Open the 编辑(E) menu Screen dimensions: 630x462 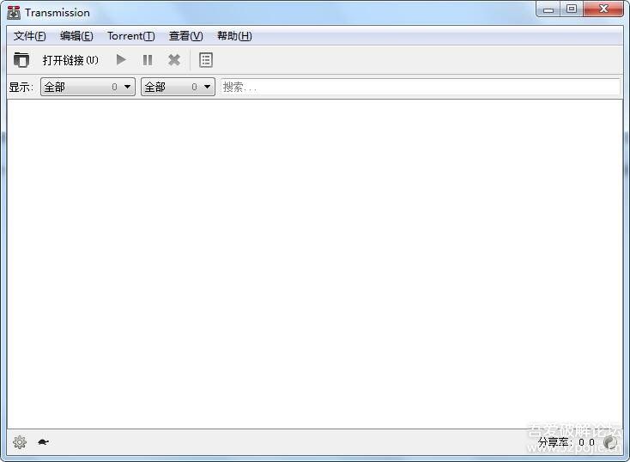coord(76,36)
